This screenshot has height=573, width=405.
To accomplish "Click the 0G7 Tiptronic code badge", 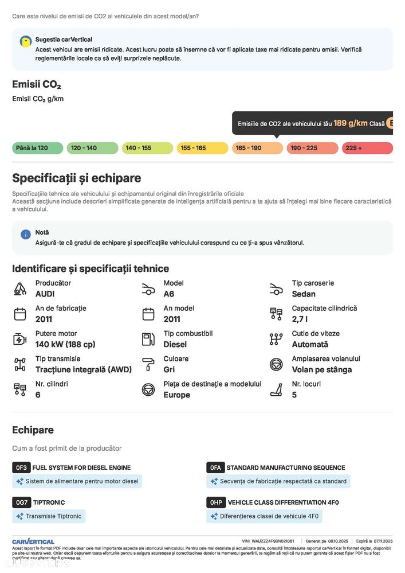I will click(x=21, y=502).
